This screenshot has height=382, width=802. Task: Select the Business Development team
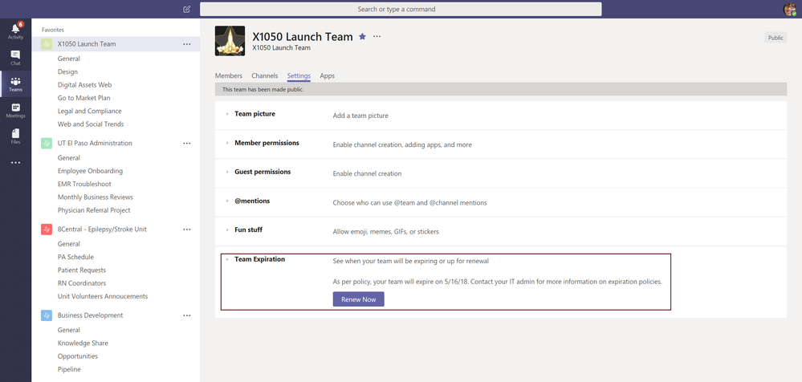(x=90, y=315)
